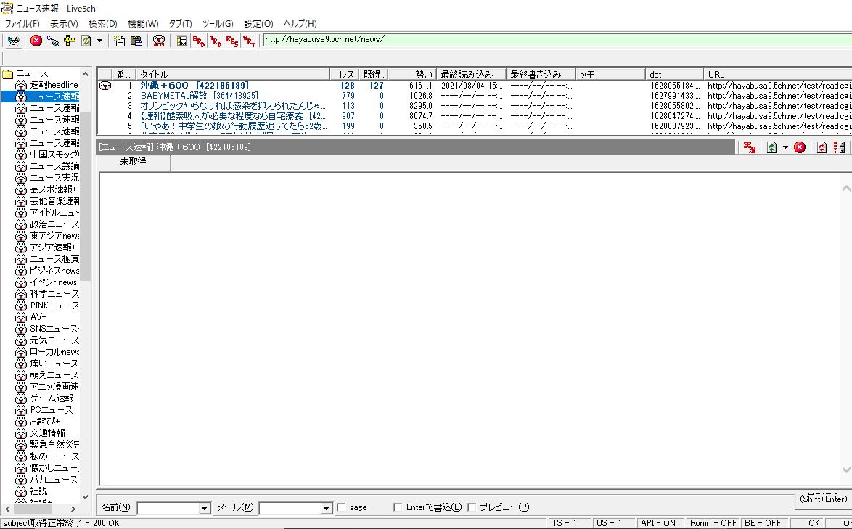852x529 pixels.
Task: Open the 名前 name dropdown
Action: tap(205, 509)
